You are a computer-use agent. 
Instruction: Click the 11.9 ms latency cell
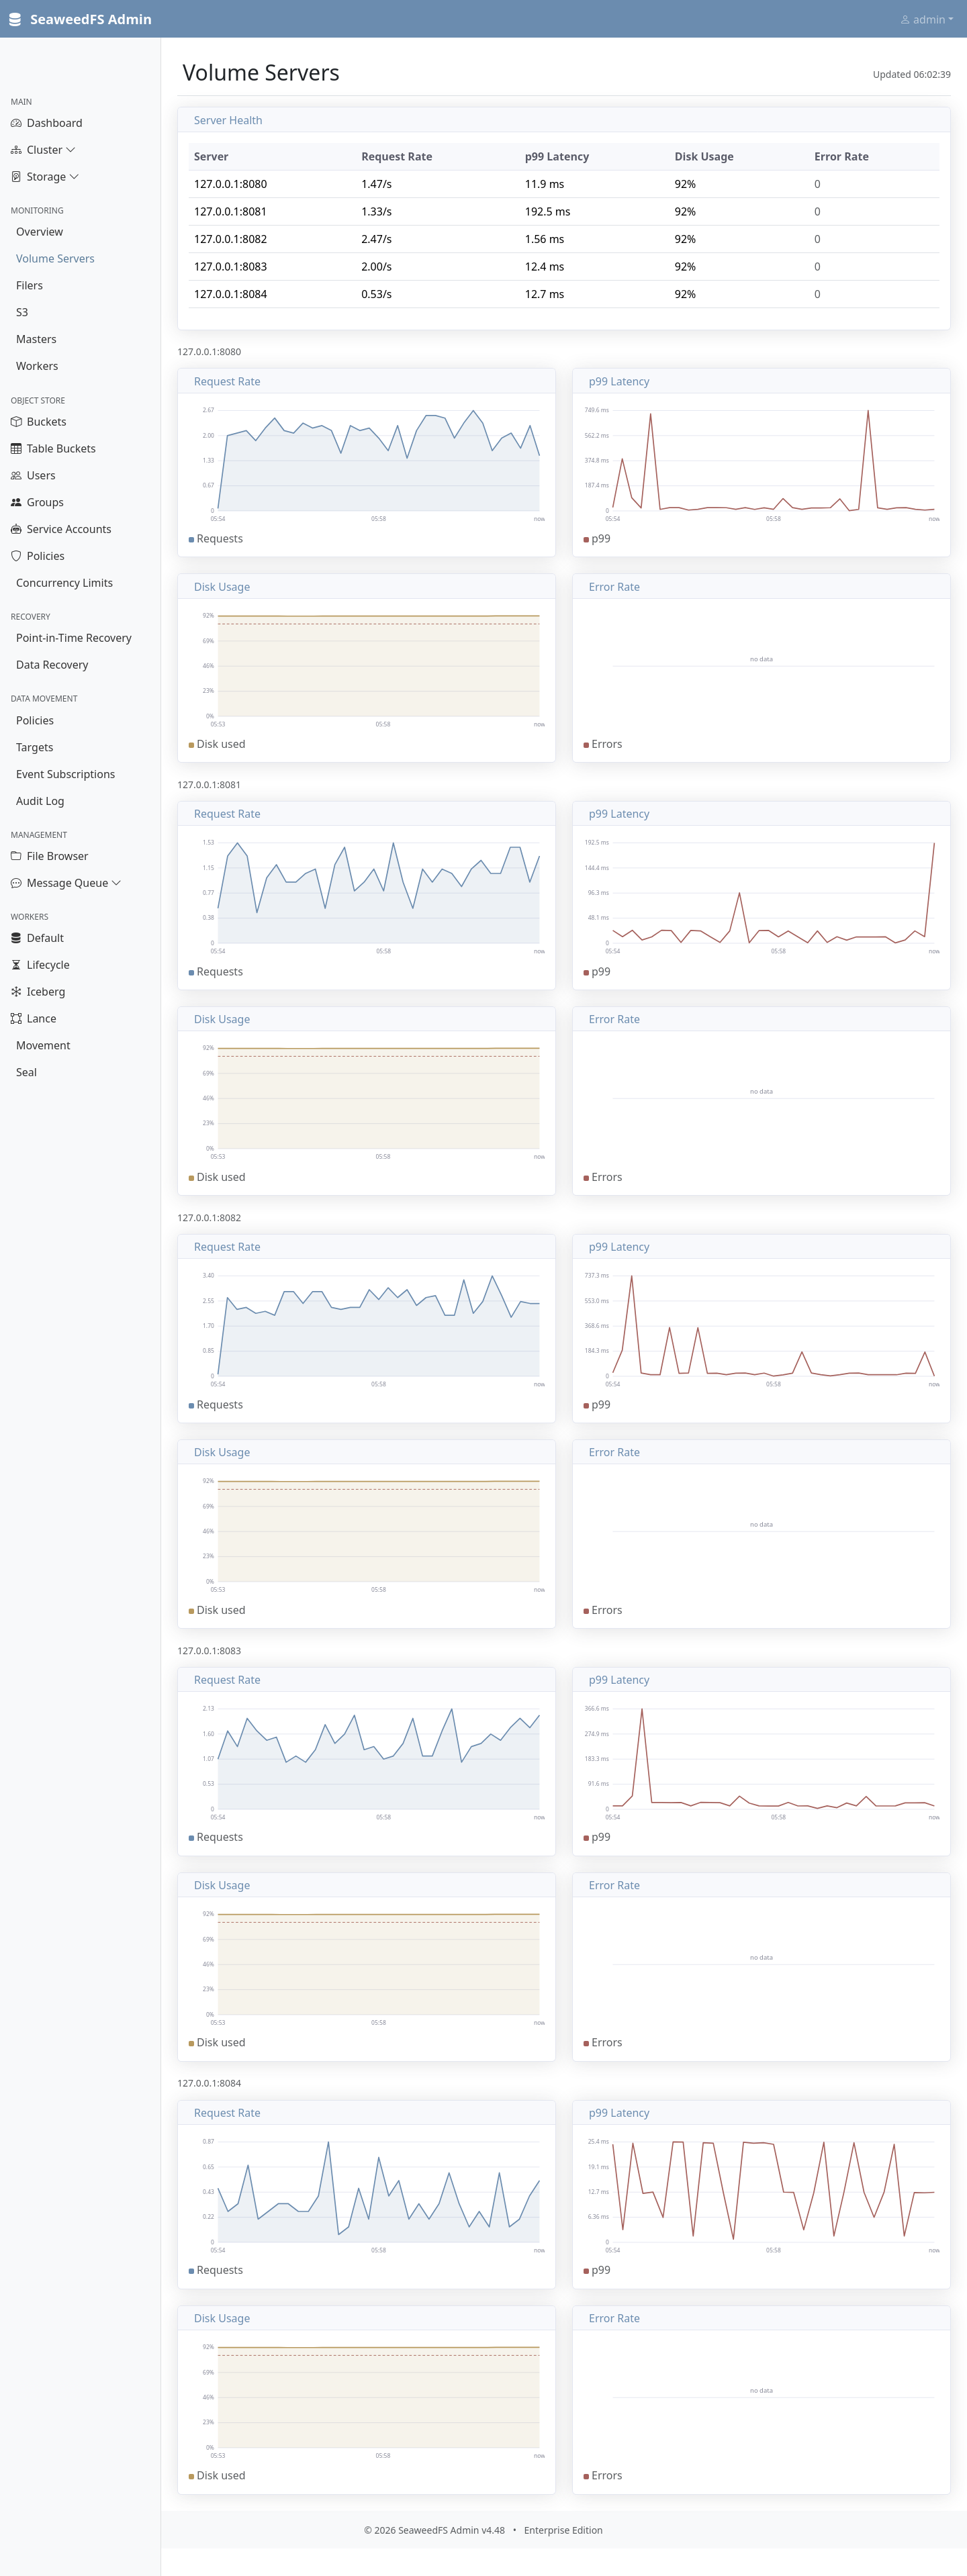click(x=544, y=184)
